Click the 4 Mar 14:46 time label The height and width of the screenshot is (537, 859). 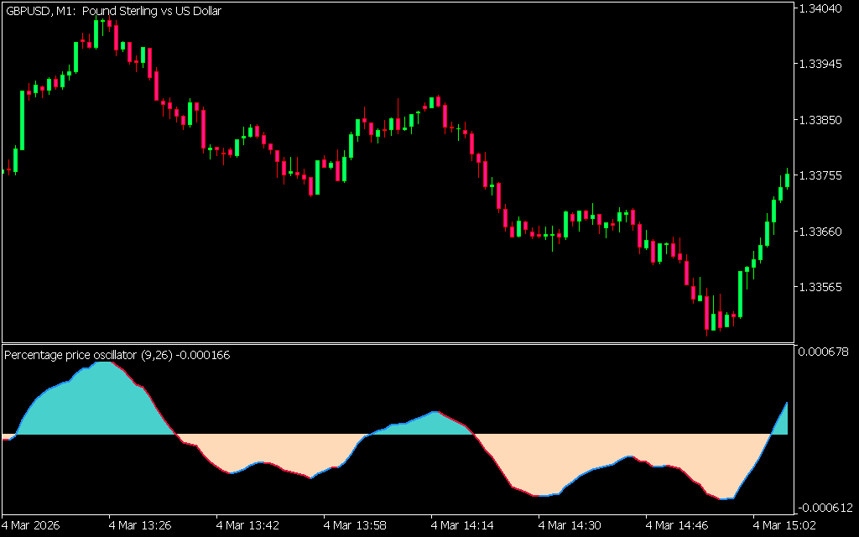click(x=676, y=525)
